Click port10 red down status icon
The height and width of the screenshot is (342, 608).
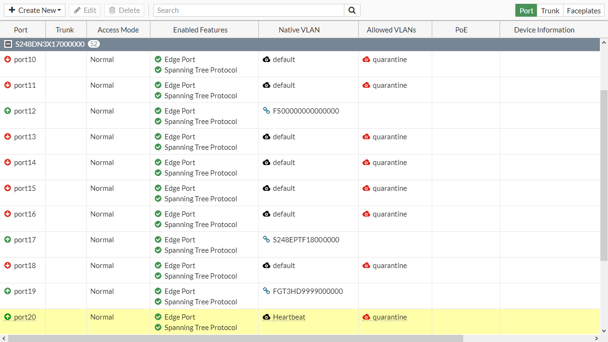8,60
